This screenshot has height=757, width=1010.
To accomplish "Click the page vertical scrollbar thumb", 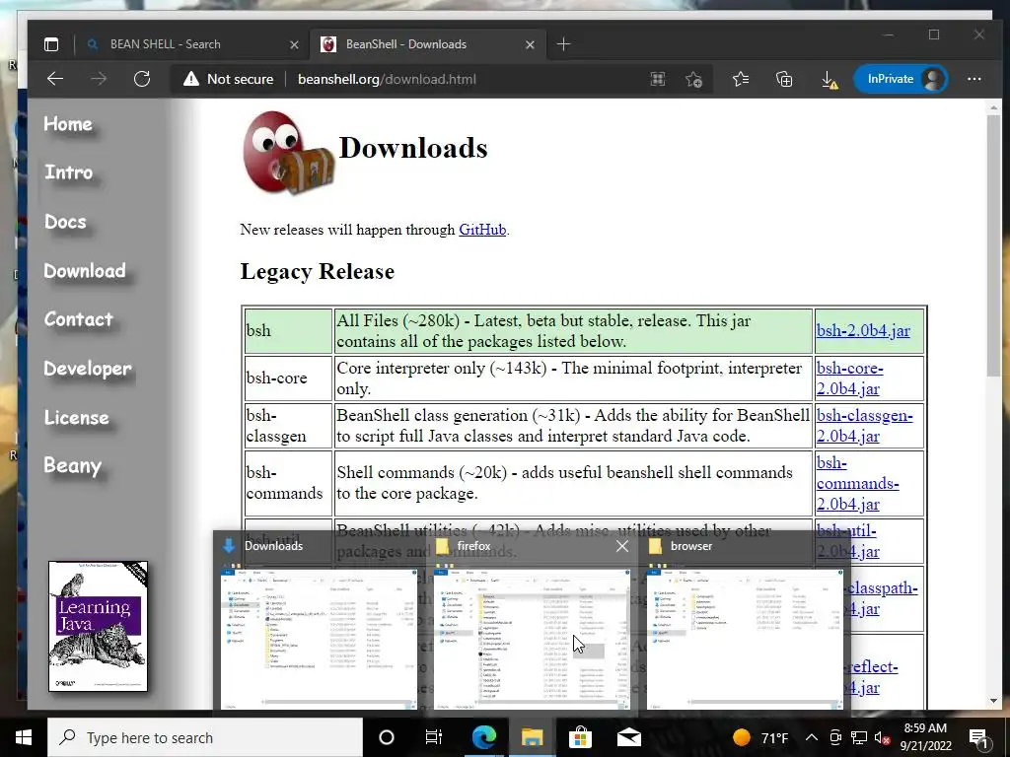I will point(994,247).
